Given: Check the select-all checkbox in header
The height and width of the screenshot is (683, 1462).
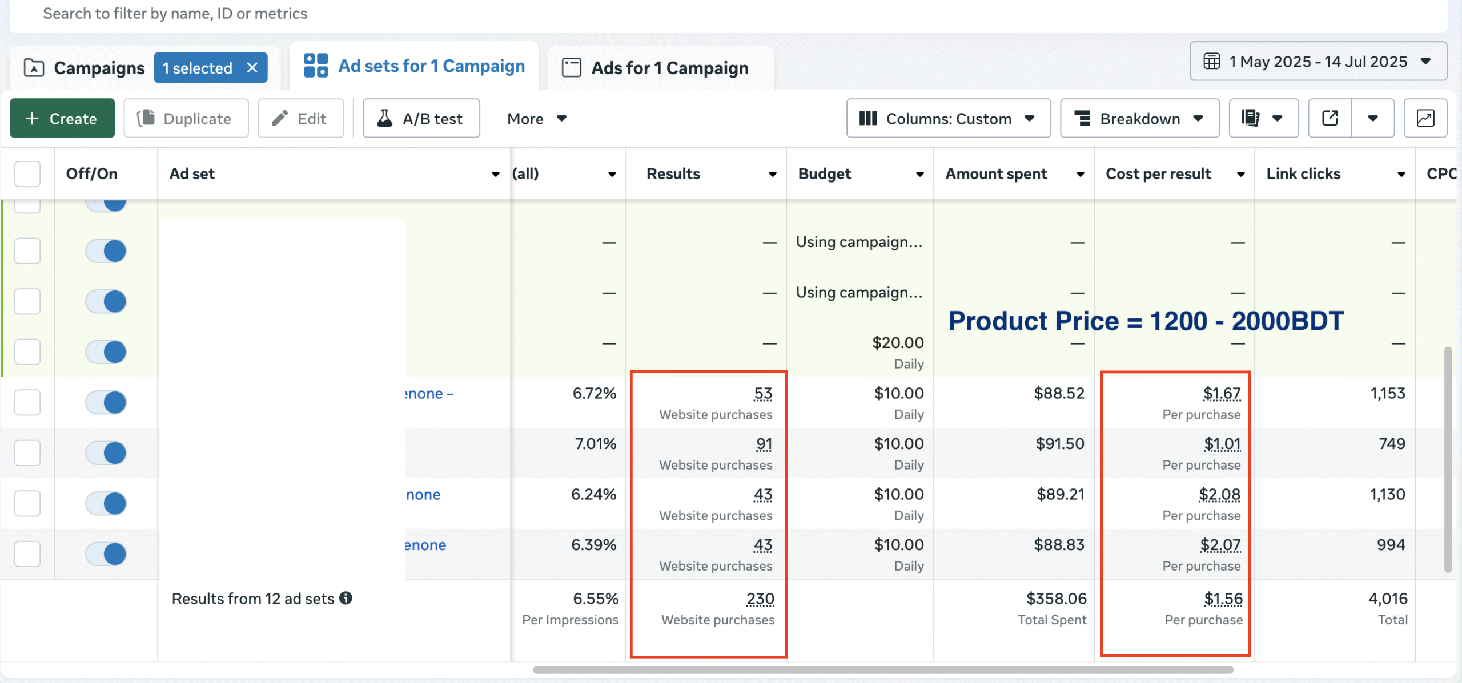Looking at the screenshot, I should tap(27, 174).
